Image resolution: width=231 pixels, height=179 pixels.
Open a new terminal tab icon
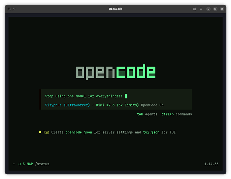click(9, 9)
